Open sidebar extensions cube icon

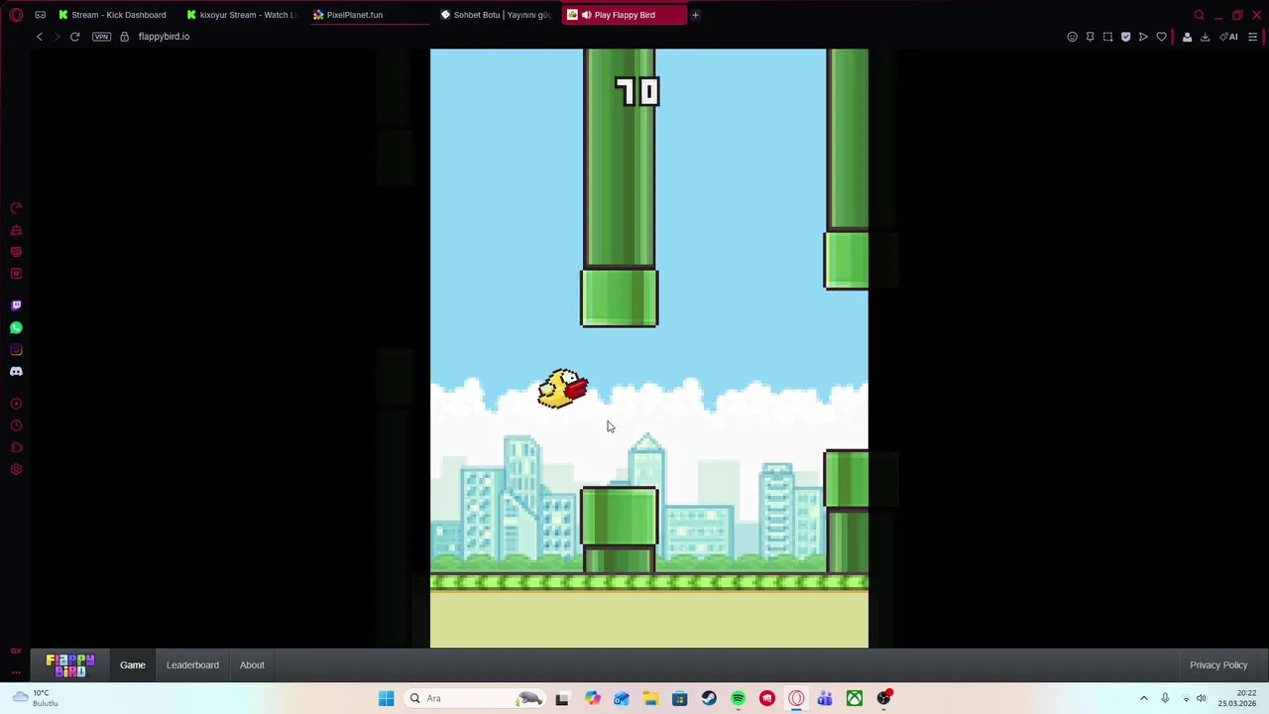[x=16, y=447]
